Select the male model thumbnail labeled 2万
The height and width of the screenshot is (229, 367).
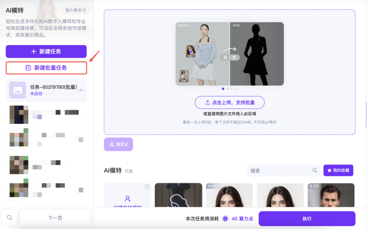(x=331, y=195)
